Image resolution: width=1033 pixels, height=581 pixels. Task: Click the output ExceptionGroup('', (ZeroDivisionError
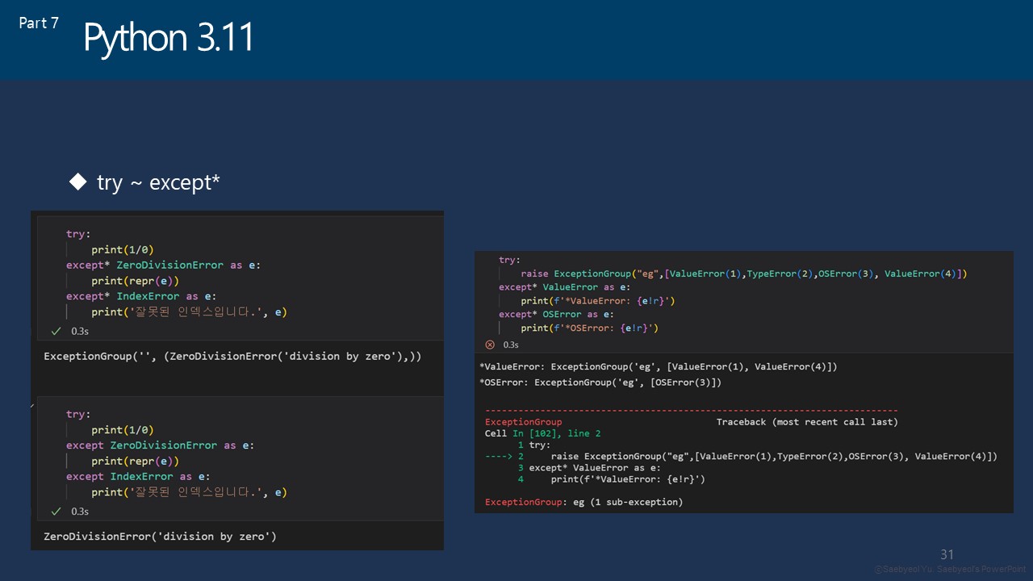232,356
